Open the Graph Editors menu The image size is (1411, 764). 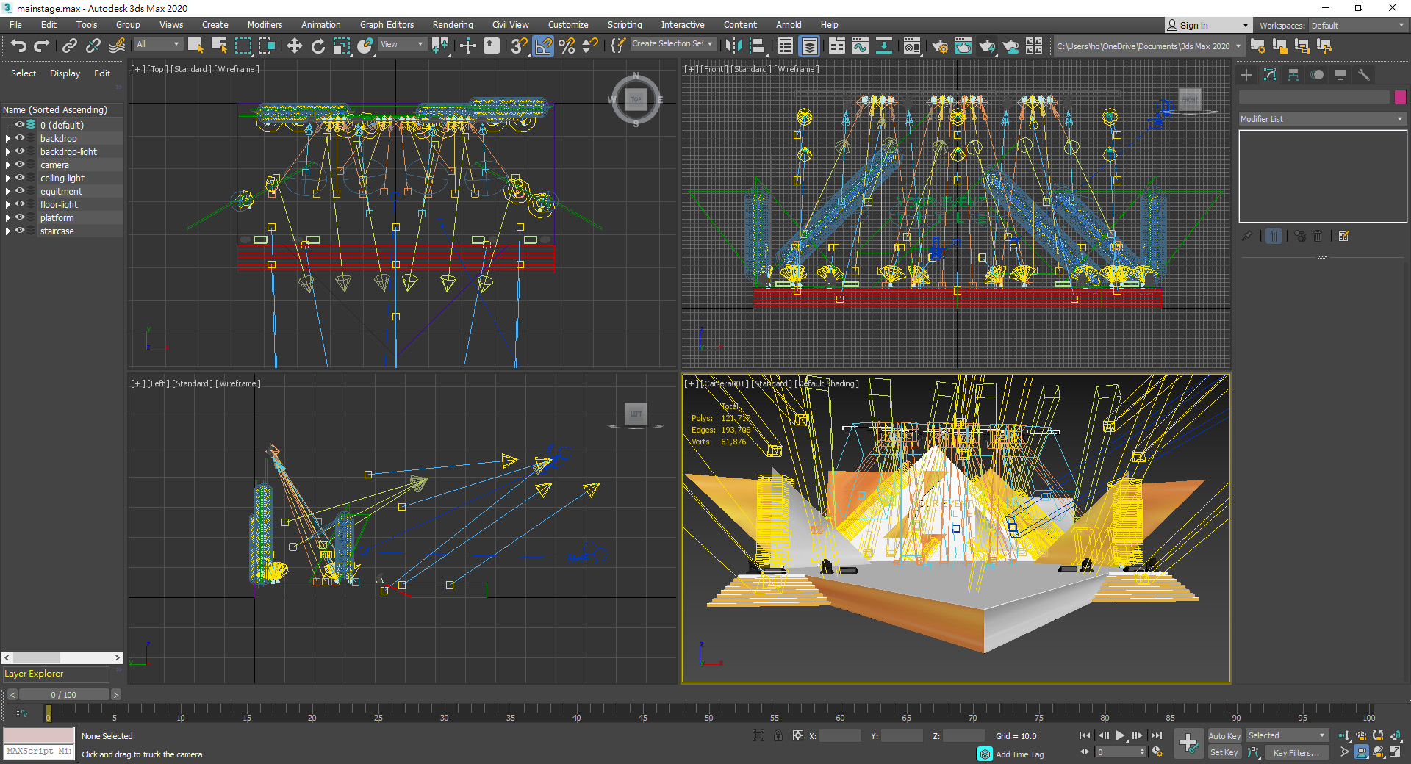[387, 25]
